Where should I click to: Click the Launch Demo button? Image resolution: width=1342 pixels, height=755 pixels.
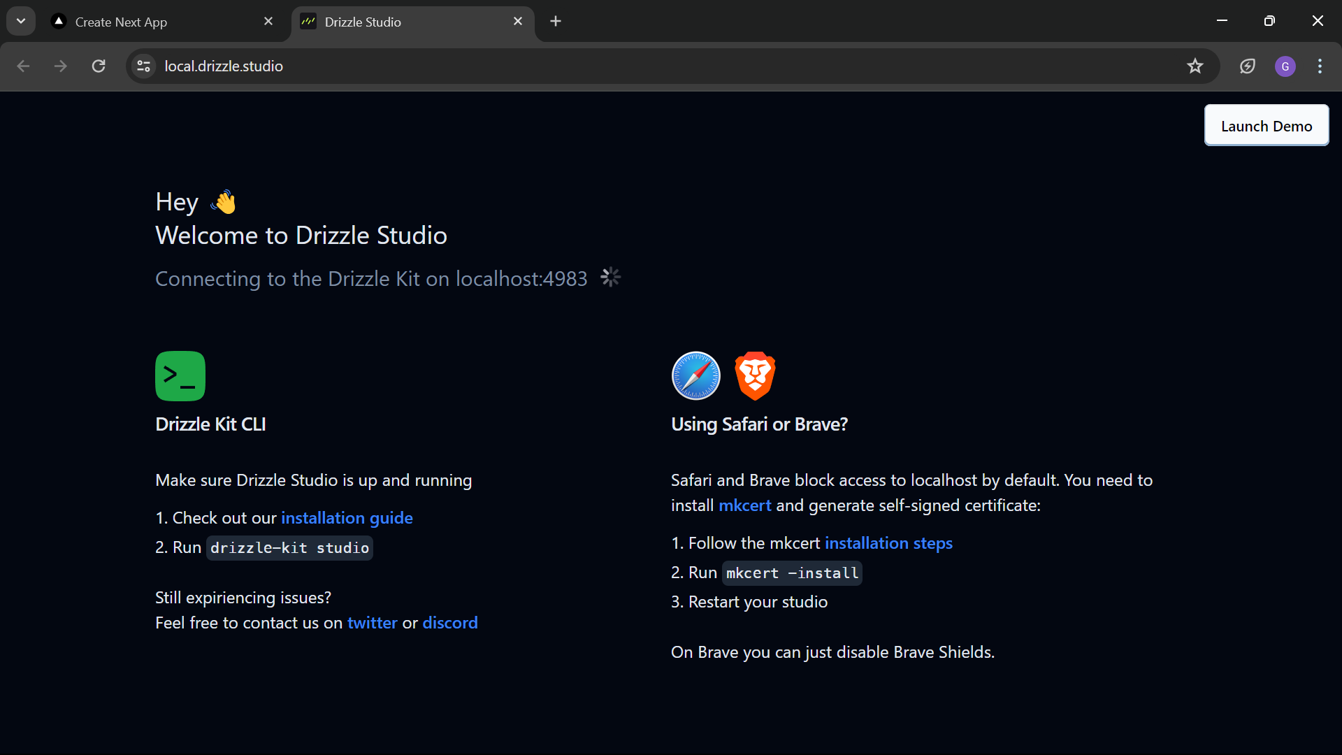[1267, 126]
